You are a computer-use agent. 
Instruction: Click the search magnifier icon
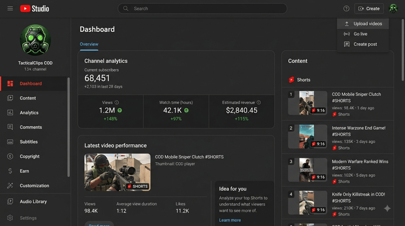tap(125, 9)
